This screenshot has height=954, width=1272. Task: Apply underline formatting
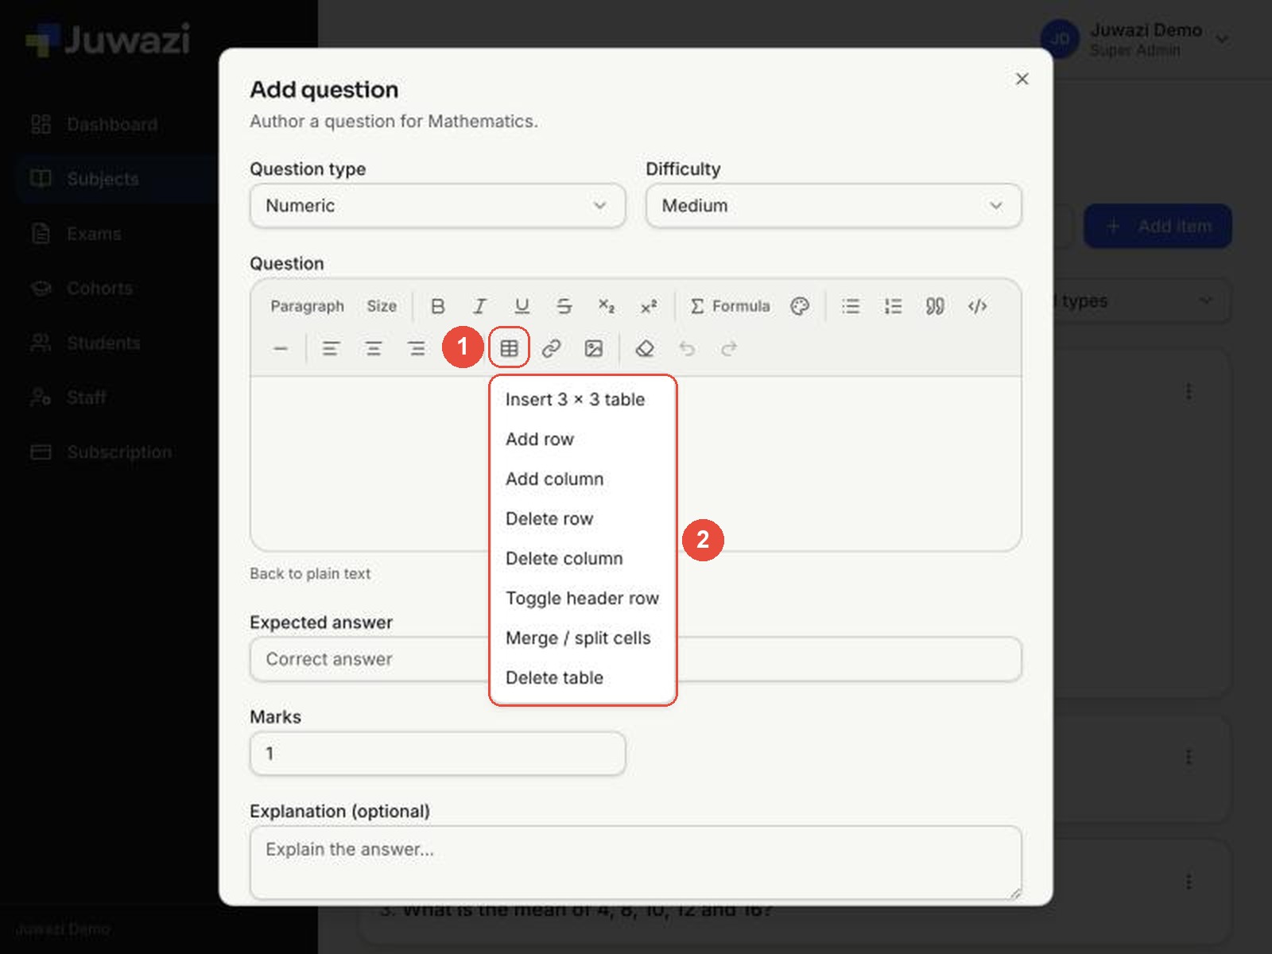522,306
